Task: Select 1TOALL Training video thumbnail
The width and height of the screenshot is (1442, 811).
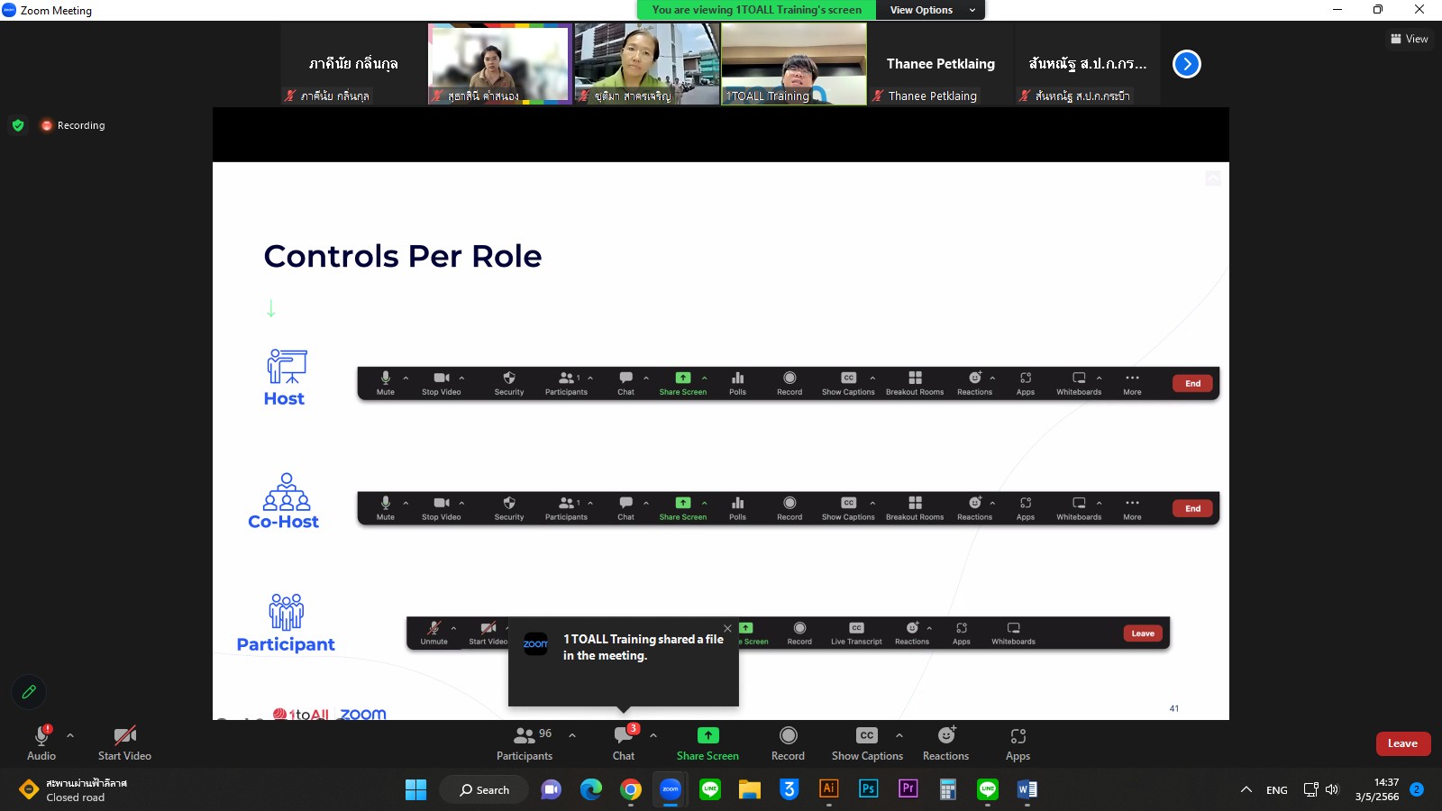Action: (x=794, y=64)
